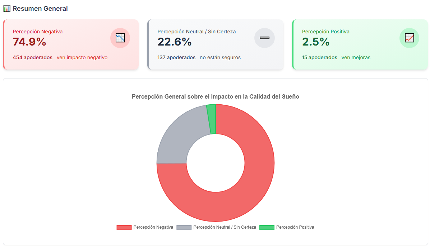
Task: Click the red Percepción Negativa legend swatch
Action: click(124, 228)
